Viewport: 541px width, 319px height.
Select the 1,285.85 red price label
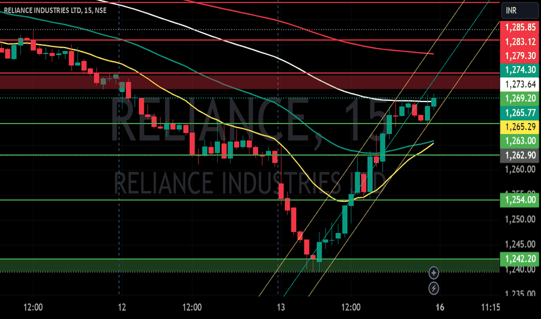(520, 27)
